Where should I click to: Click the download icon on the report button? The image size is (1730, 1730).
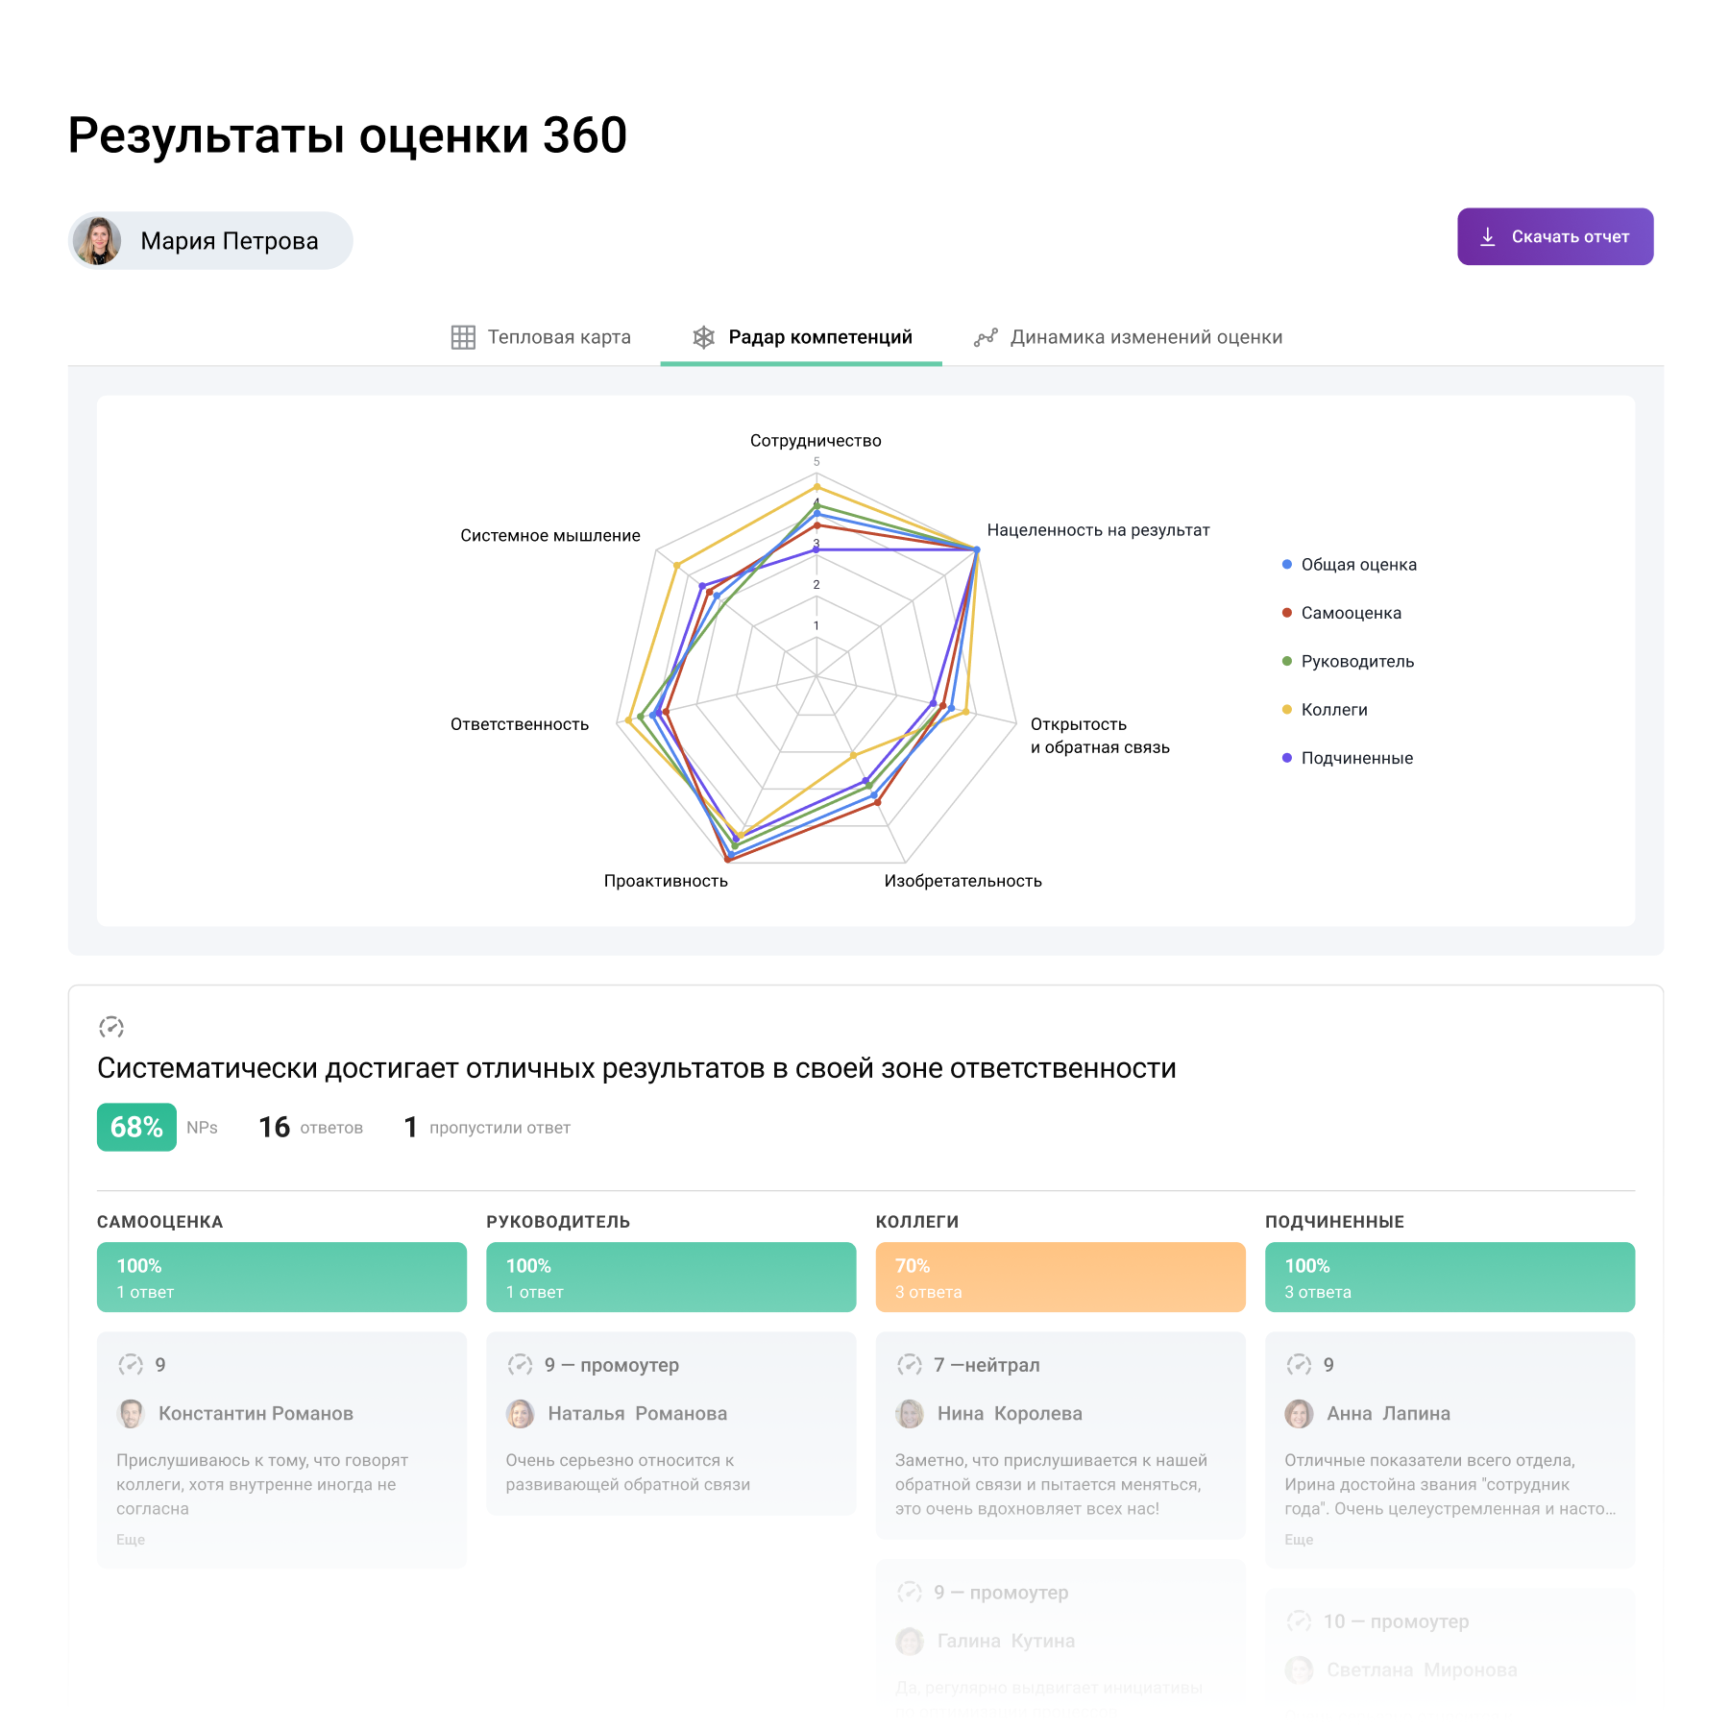tap(1490, 236)
